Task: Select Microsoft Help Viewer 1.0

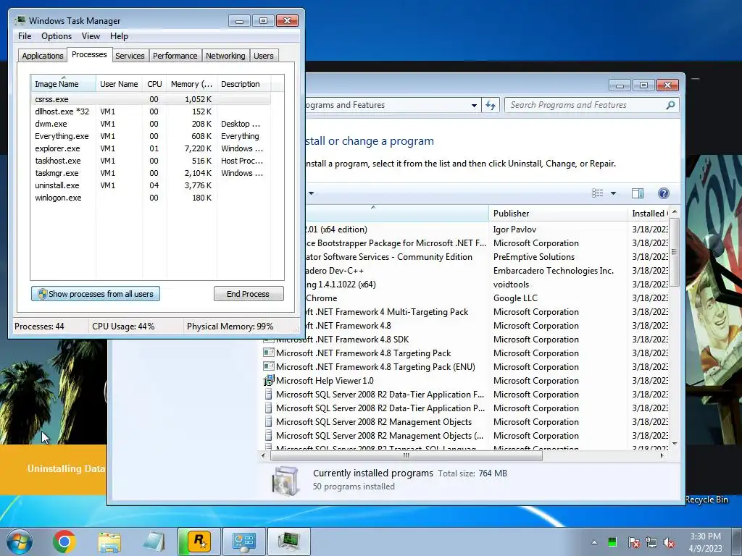Action: tap(325, 381)
